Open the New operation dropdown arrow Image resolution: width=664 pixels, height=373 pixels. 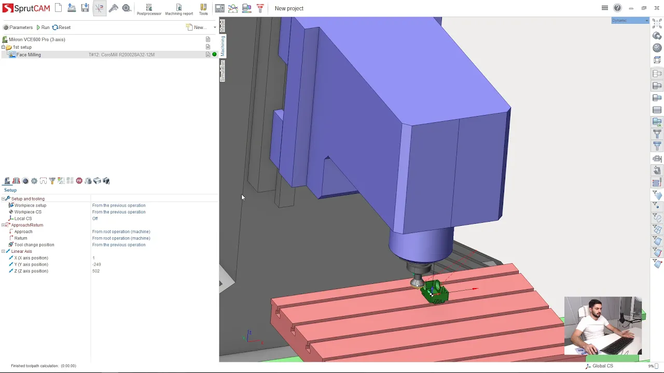[x=215, y=27]
